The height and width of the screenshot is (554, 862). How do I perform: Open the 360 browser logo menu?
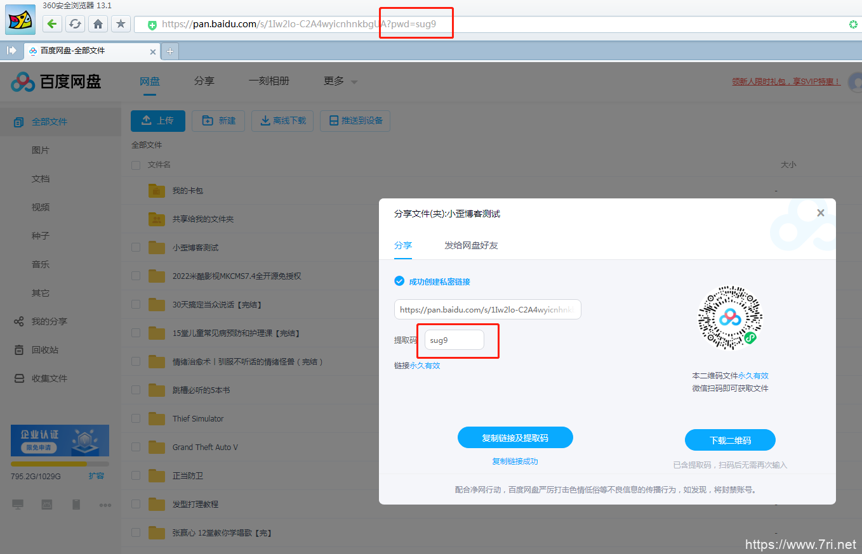click(20, 20)
